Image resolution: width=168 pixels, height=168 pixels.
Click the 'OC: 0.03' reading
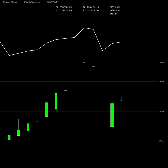[115, 7]
